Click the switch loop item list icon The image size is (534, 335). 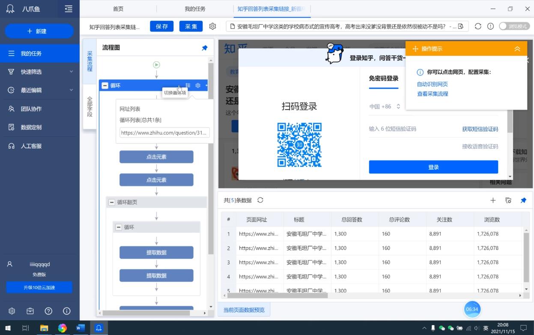click(188, 85)
